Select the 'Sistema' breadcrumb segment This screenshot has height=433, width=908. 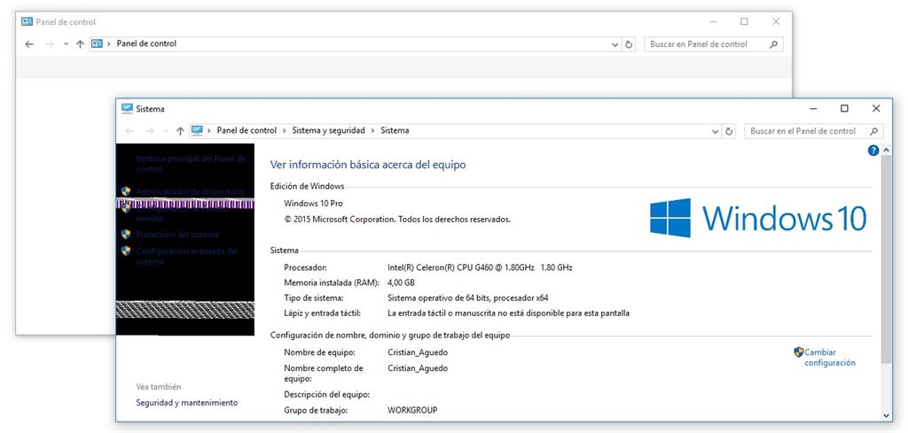(395, 131)
